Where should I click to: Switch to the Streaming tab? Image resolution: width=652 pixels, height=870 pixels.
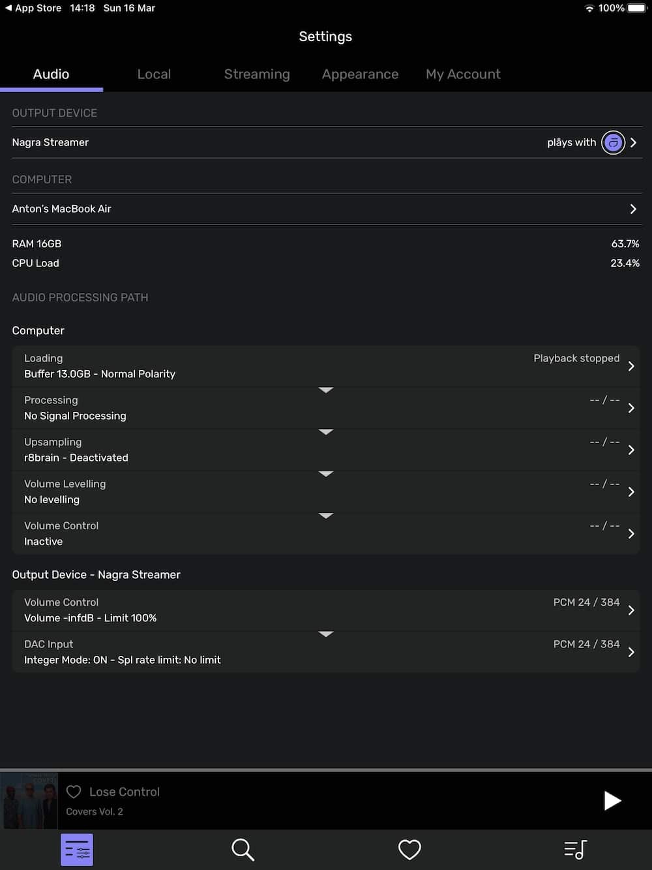pyautogui.click(x=257, y=74)
